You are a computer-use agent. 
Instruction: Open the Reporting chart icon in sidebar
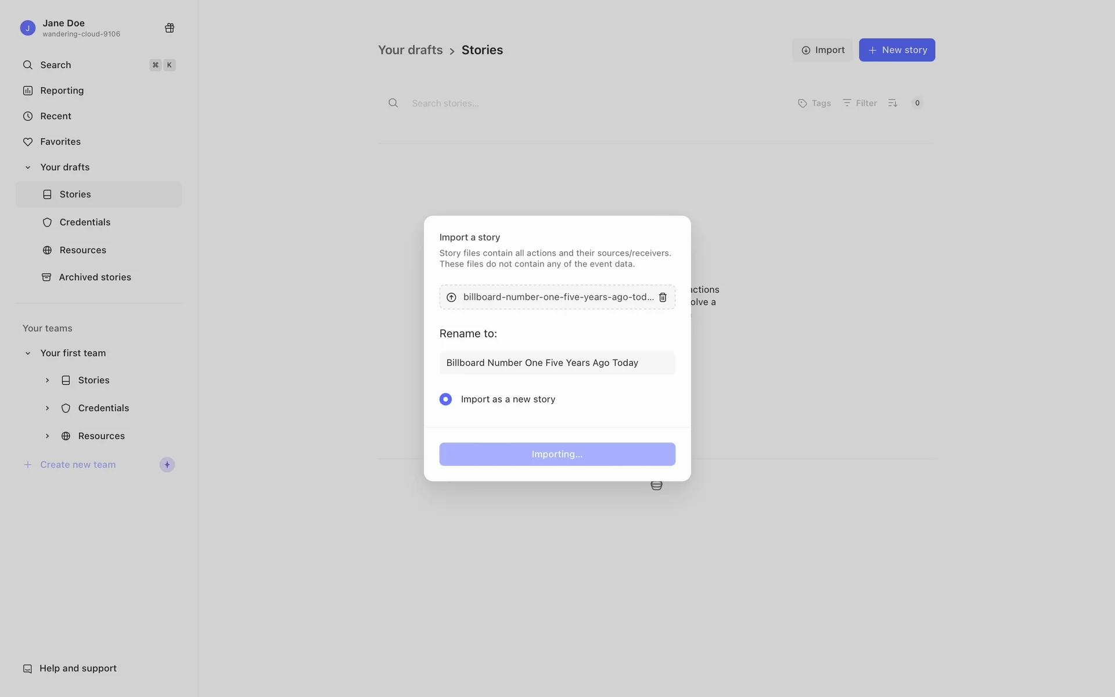(x=28, y=91)
